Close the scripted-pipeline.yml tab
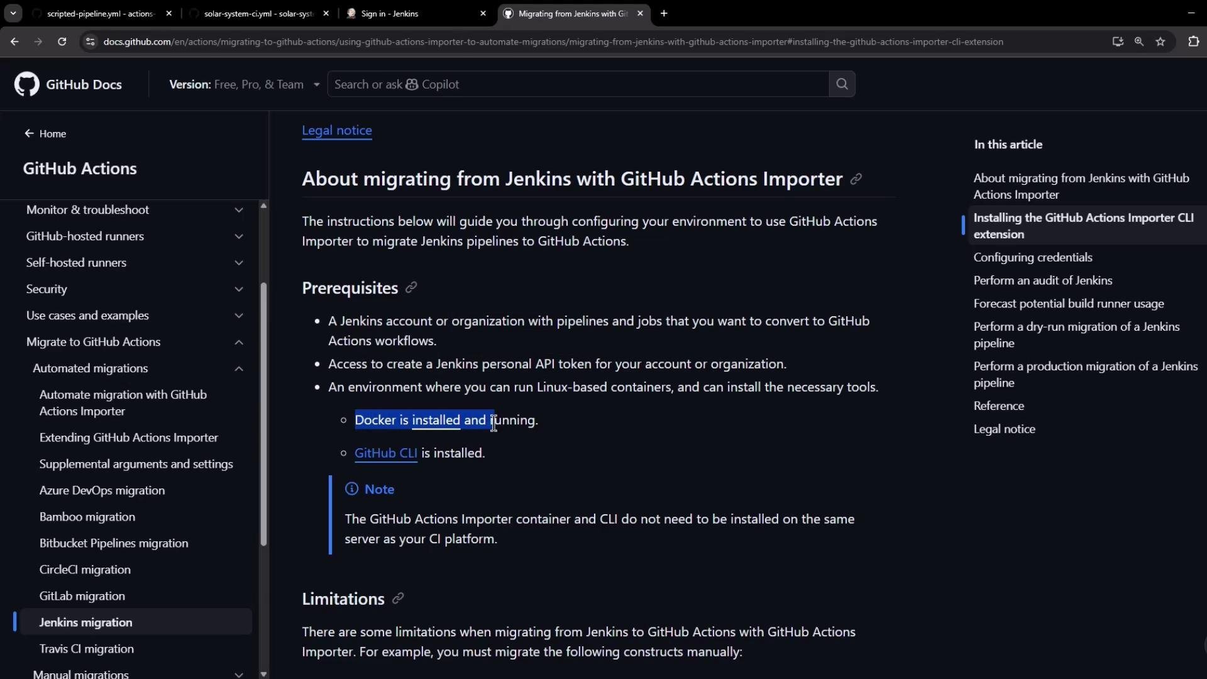 point(168,13)
